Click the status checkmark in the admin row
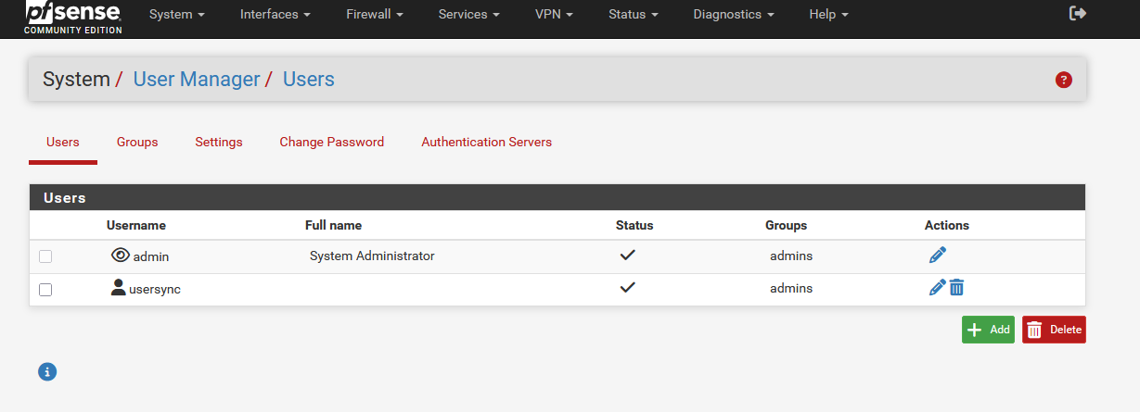Image resolution: width=1140 pixels, height=412 pixels. (x=627, y=255)
